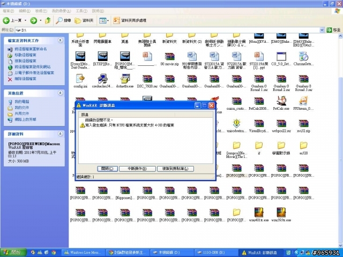Select the PPStream_0 installer icon

pos(303,101)
